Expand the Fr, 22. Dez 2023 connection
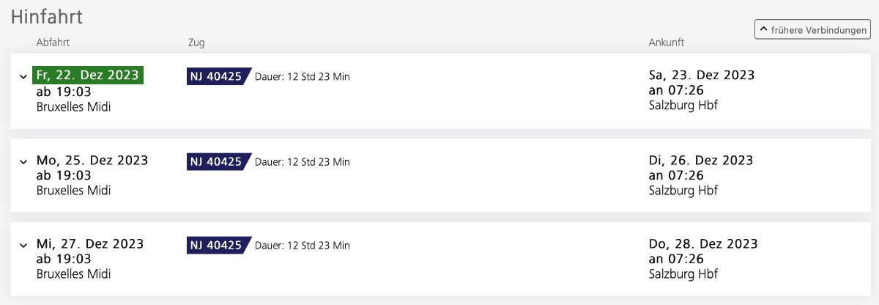The image size is (879, 305). point(23,76)
